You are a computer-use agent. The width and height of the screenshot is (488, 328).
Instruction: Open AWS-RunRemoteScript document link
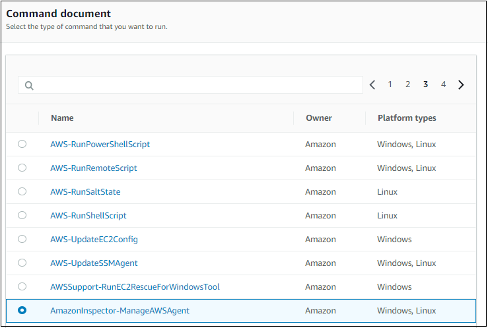[x=94, y=168]
